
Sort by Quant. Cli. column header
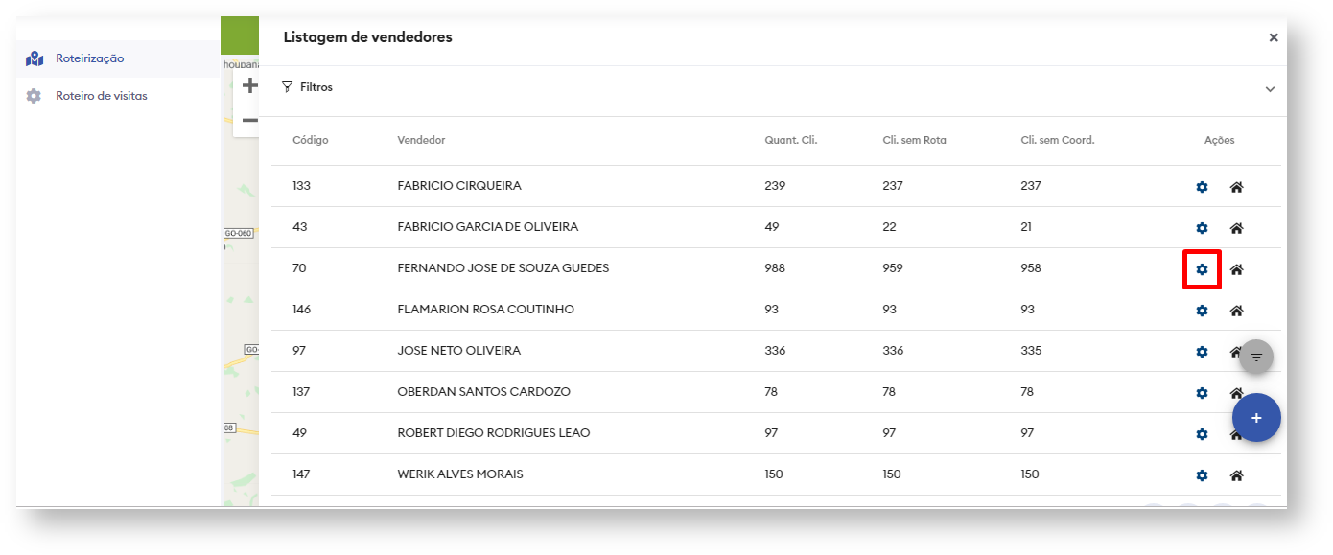(790, 140)
